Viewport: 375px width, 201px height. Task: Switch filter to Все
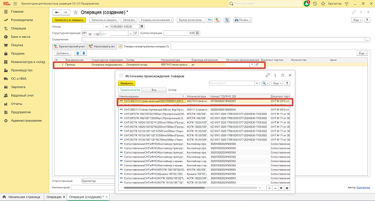tap(153, 89)
